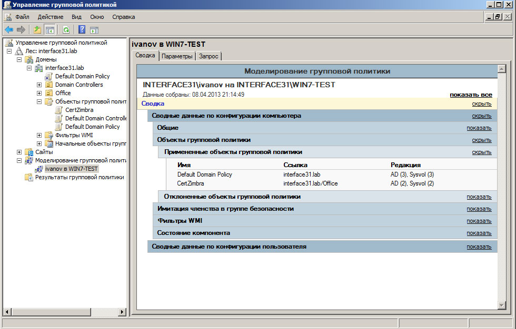The height and width of the screenshot is (329, 516).
Task: Click the back arrow toolbar icon
Action: (x=9, y=29)
